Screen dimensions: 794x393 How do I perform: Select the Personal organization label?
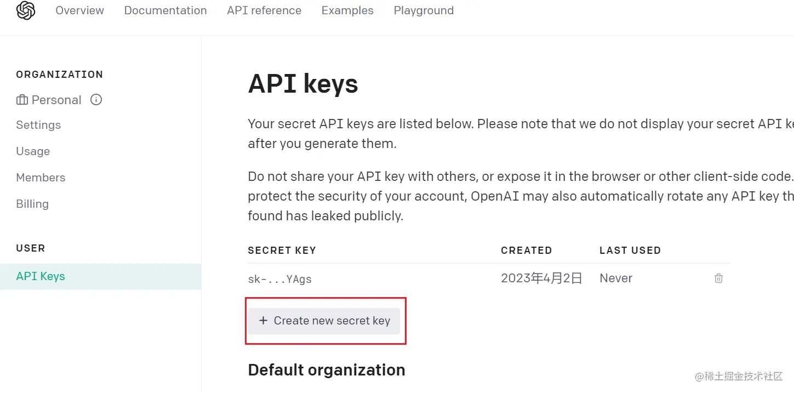pos(56,100)
